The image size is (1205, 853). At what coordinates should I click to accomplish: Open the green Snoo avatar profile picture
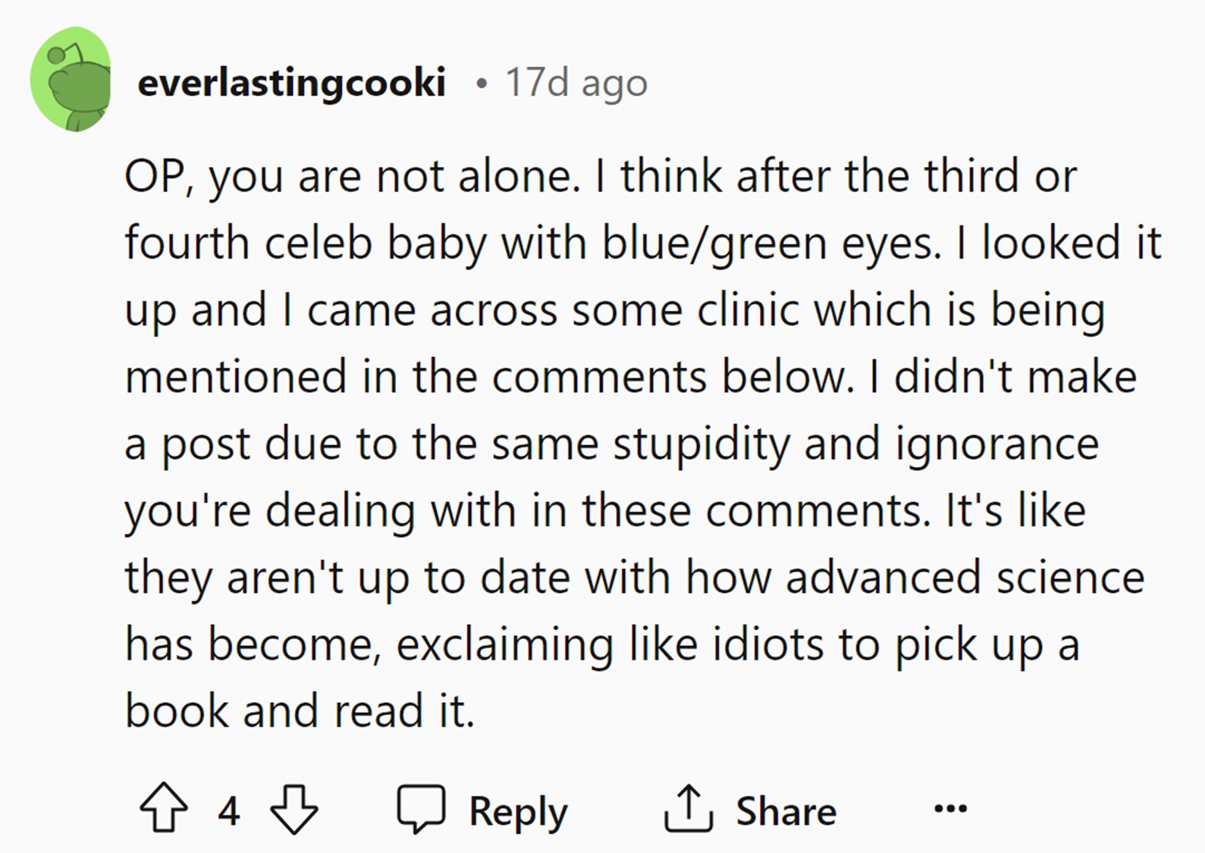click(71, 80)
